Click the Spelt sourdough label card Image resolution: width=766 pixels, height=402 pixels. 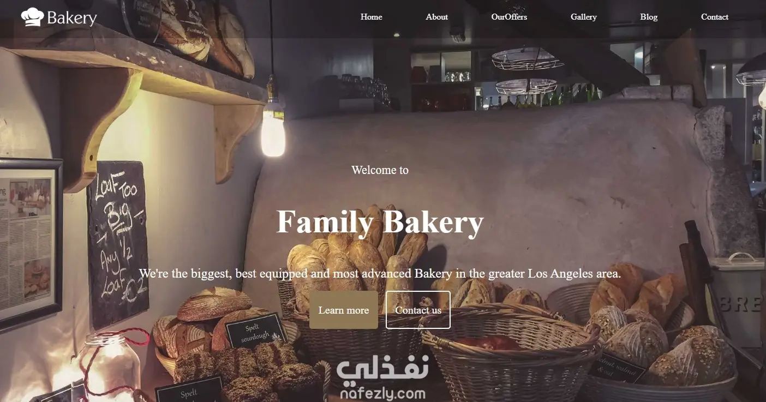pos(255,331)
